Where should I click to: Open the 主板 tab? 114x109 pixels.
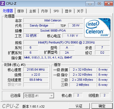point(32,11)
